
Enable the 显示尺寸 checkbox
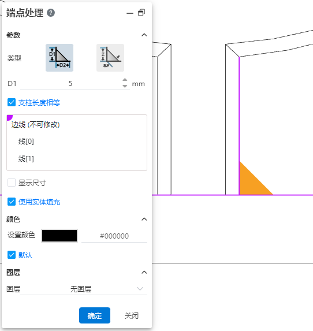[12, 183]
